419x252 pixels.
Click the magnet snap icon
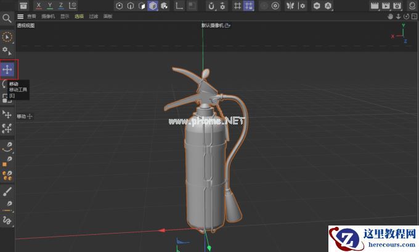(x=211, y=6)
